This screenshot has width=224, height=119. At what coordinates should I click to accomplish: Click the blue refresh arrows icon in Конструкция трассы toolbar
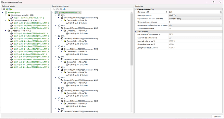64,9
